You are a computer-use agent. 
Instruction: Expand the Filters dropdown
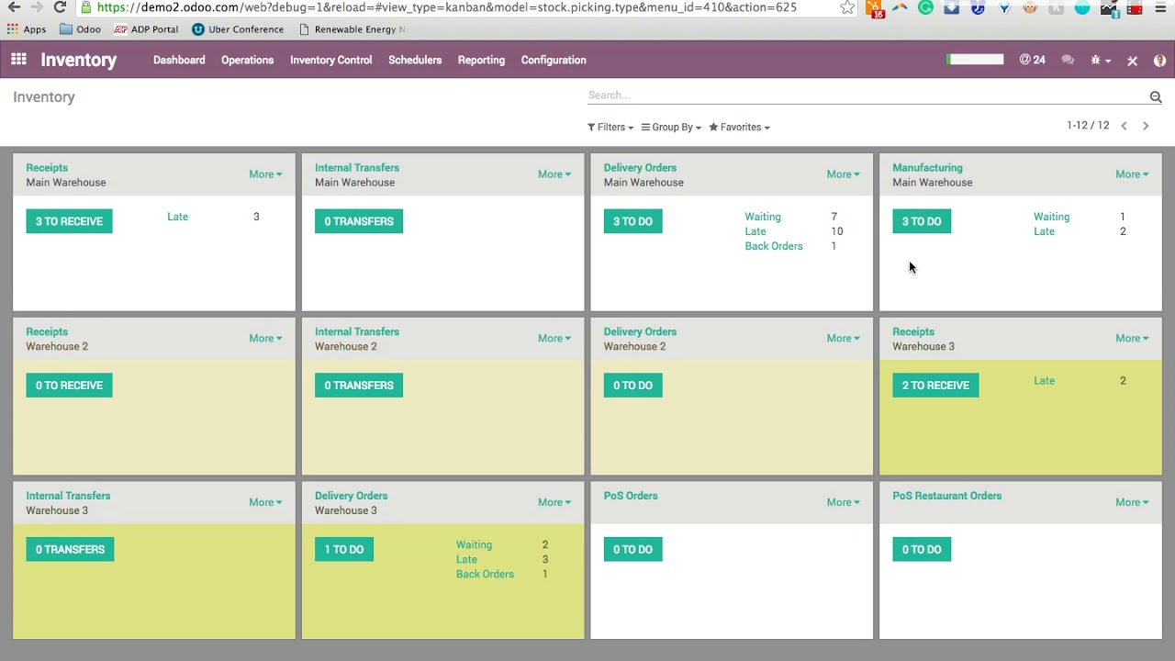610,127
